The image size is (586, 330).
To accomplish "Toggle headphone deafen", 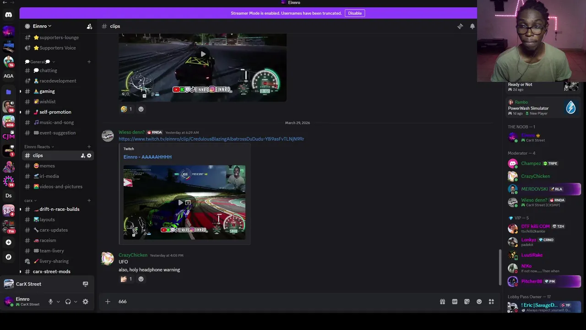I will point(68,302).
